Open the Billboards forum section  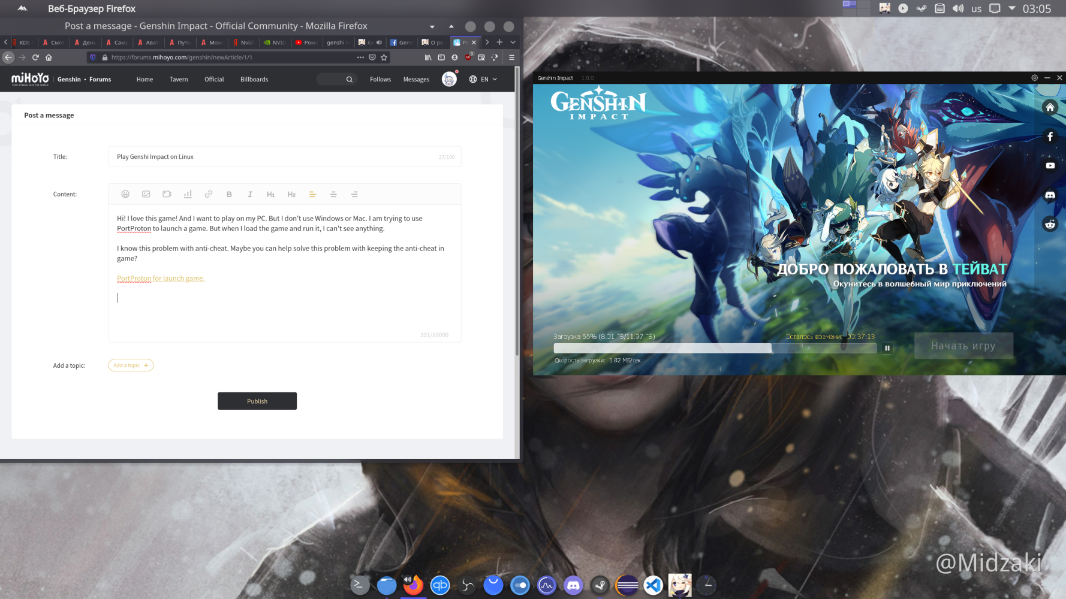click(254, 79)
